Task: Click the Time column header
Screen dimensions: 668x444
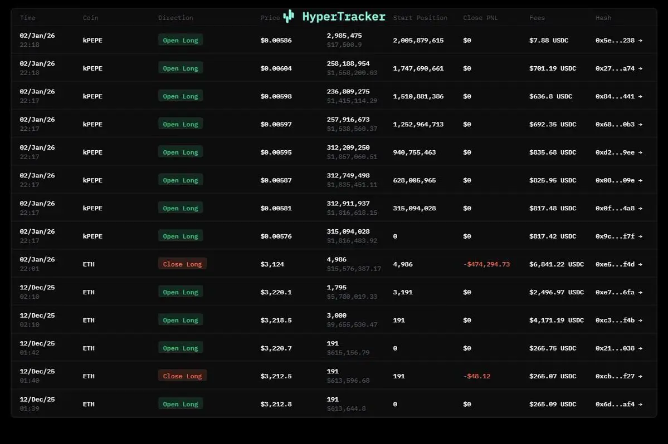Action: pos(27,18)
